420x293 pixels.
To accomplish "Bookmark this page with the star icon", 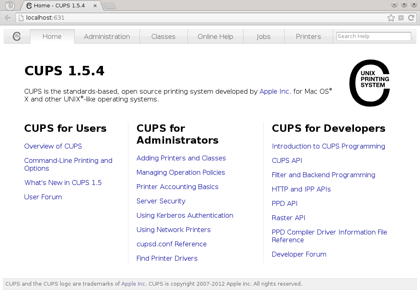I will click(391, 18).
